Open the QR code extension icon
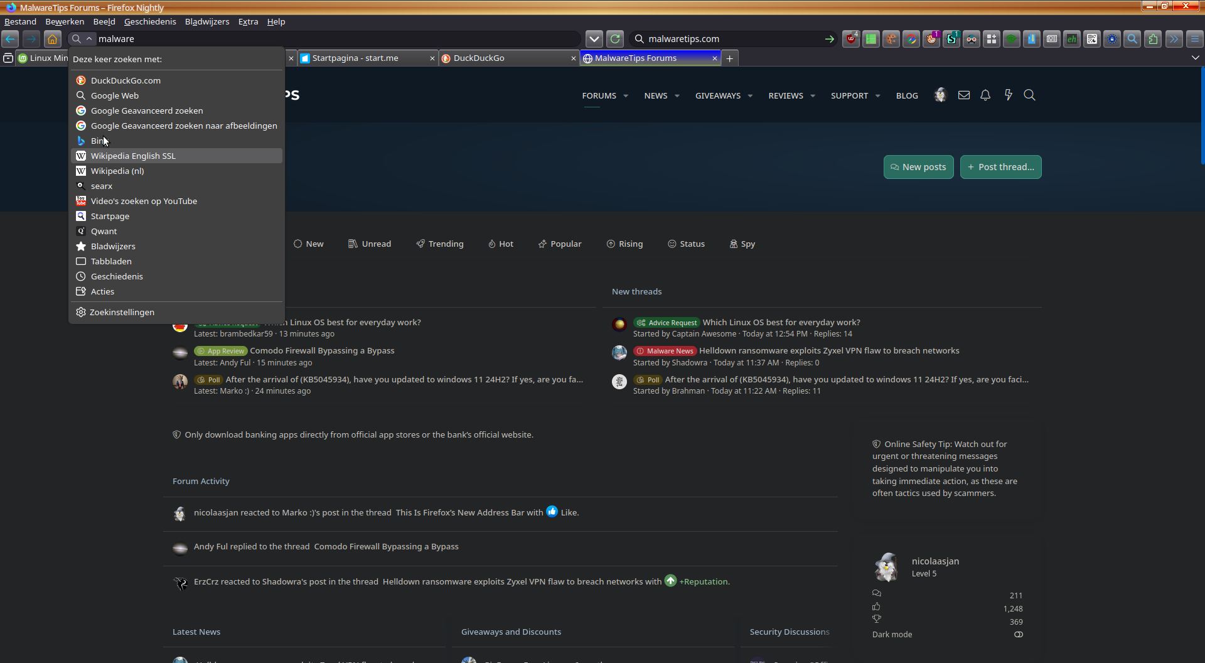 (x=1092, y=39)
